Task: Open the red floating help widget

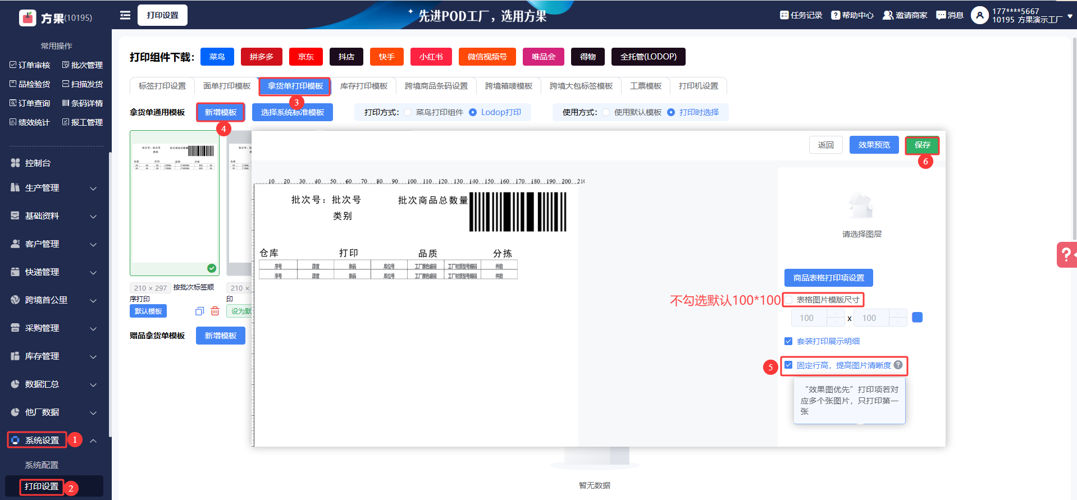Action: point(1066,255)
